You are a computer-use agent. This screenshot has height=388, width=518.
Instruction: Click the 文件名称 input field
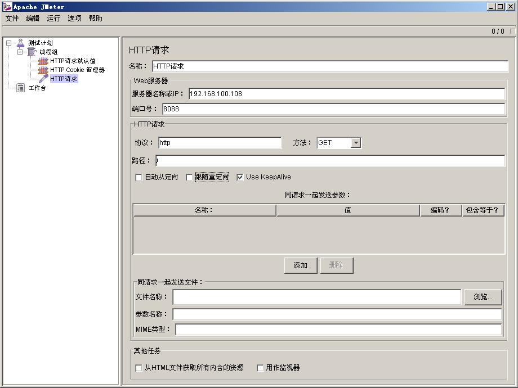click(317, 297)
